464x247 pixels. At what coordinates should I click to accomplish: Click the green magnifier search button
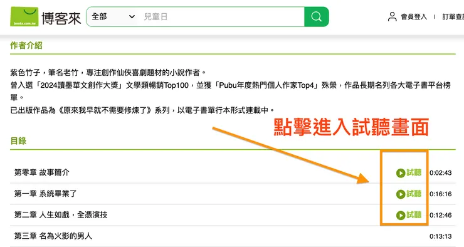click(x=317, y=16)
